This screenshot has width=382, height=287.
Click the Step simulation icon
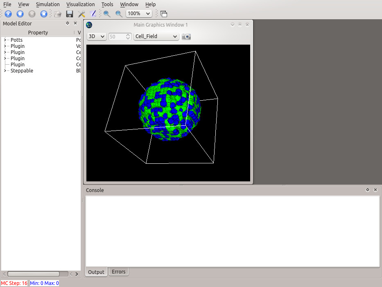[20, 14]
